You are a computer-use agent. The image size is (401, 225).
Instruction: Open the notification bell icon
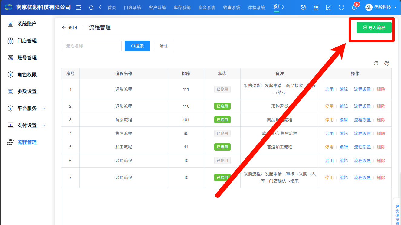[x=354, y=8]
